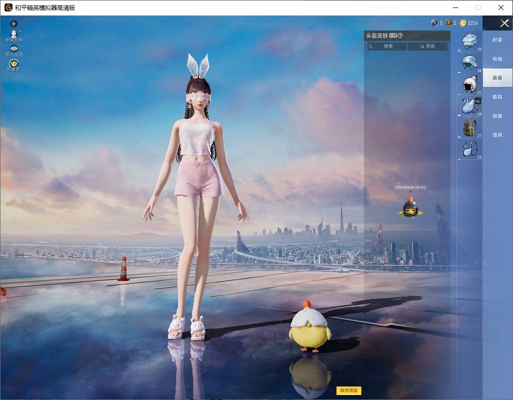This screenshot has width=513, height=400.
Task: Click the floating chick with helmet icon
Action: (x=410, y=207)
